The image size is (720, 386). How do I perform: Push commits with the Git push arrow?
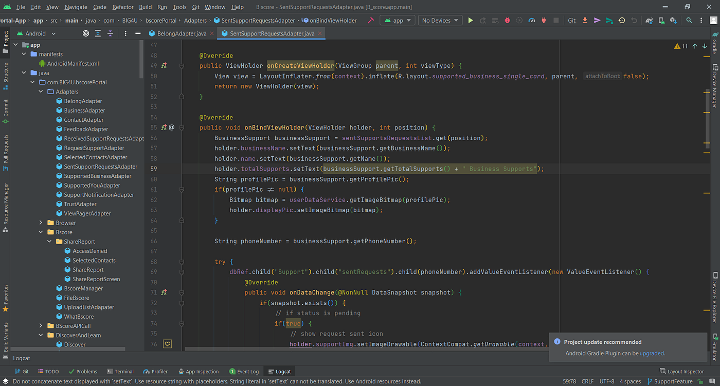597,20
